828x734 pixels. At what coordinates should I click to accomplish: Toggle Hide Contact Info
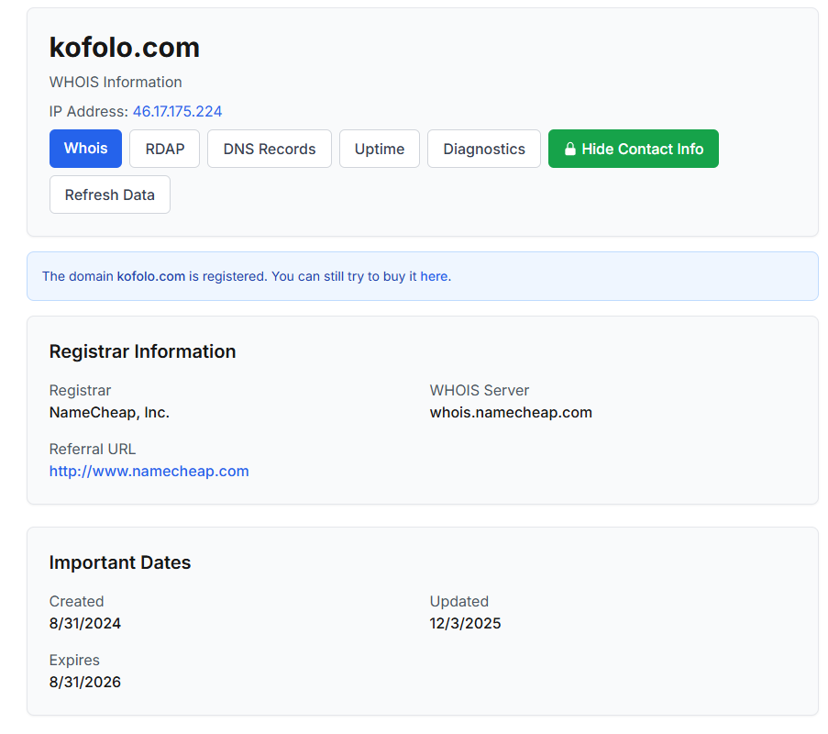tap(633, 148)
